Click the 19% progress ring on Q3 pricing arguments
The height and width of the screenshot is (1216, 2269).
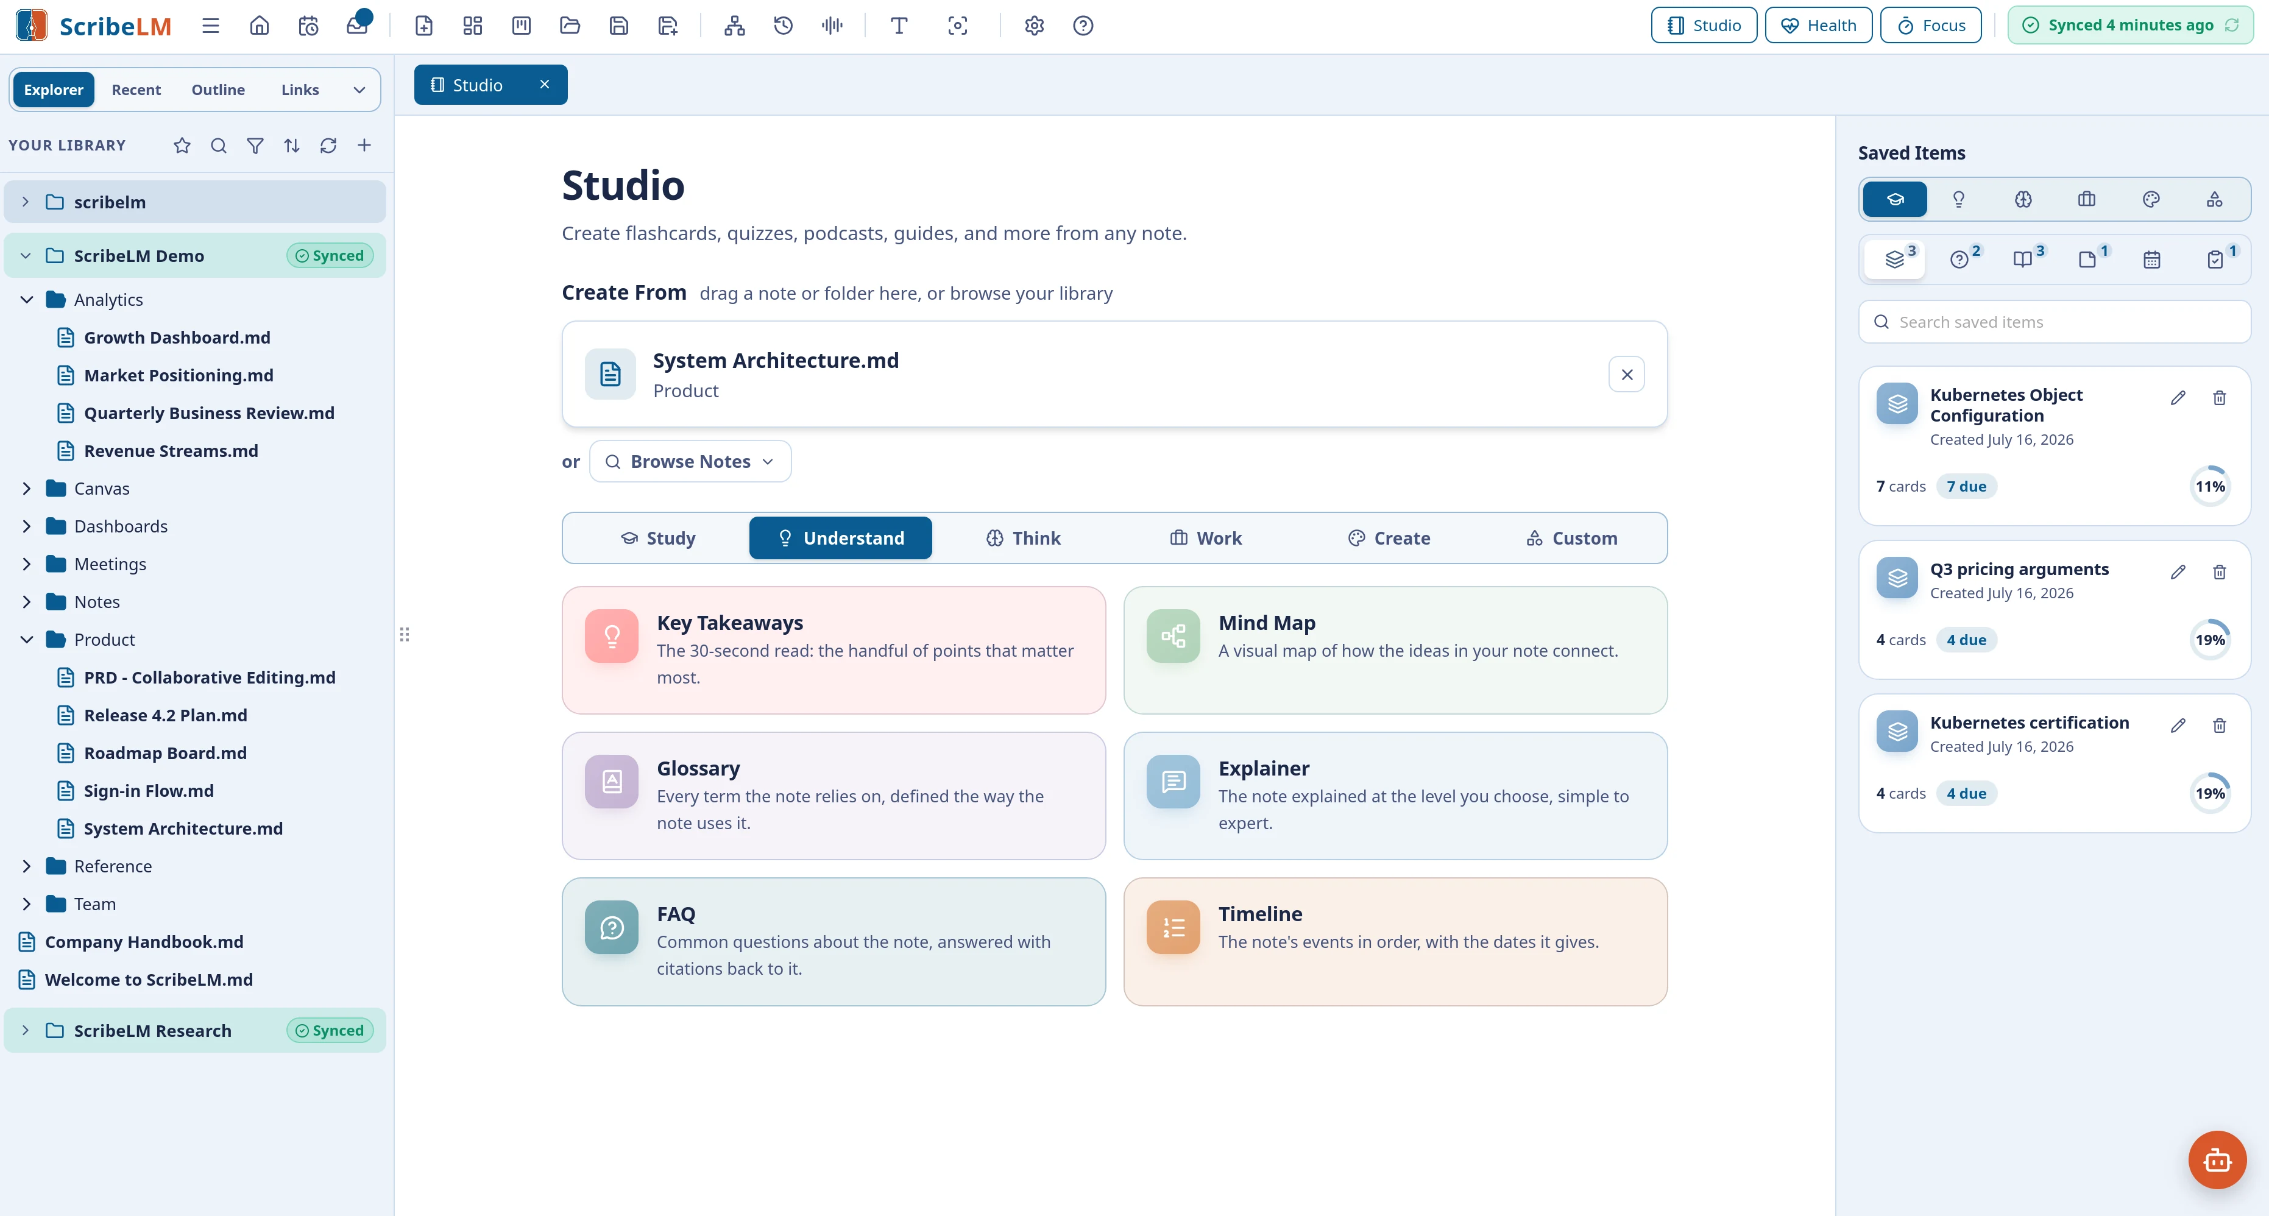click(2209, 640)
